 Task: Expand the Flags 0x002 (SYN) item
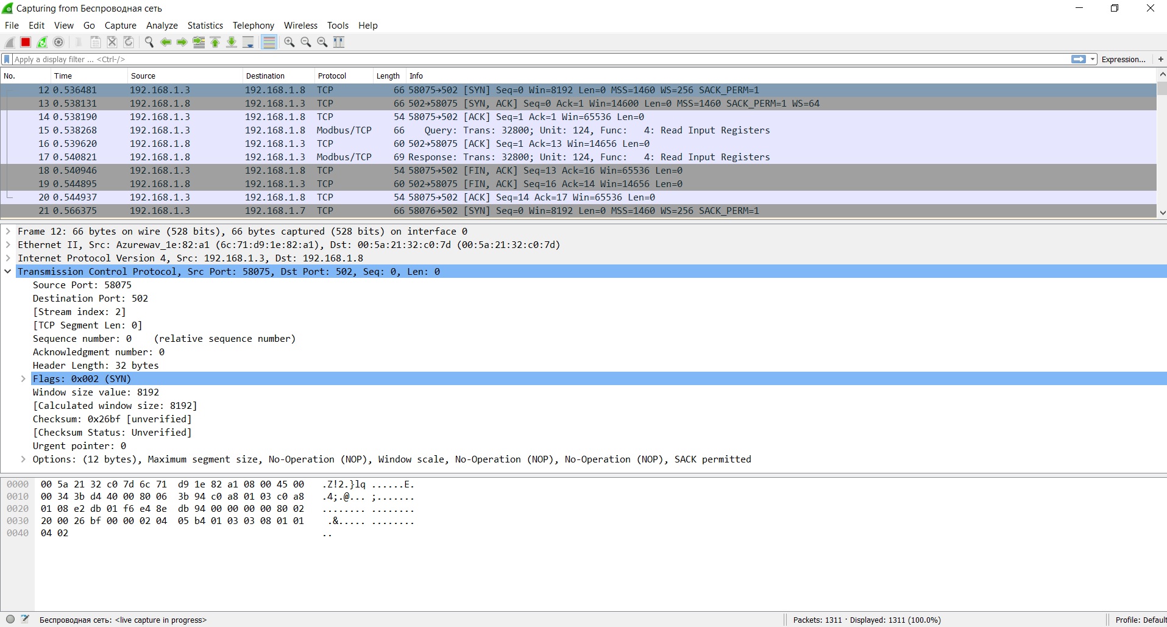(x=23, y=379)
